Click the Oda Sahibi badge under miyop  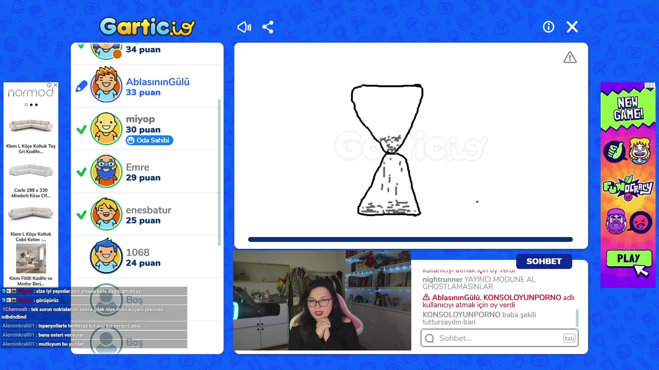tap(149, 140)
